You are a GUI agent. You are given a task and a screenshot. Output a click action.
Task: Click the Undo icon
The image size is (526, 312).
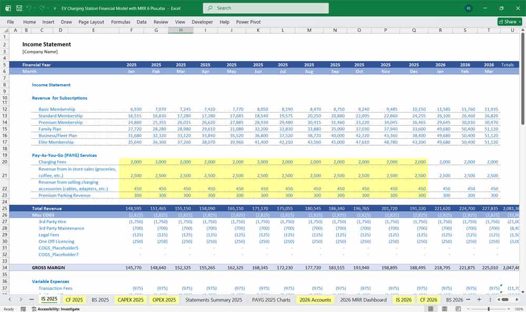pos(28,8)
